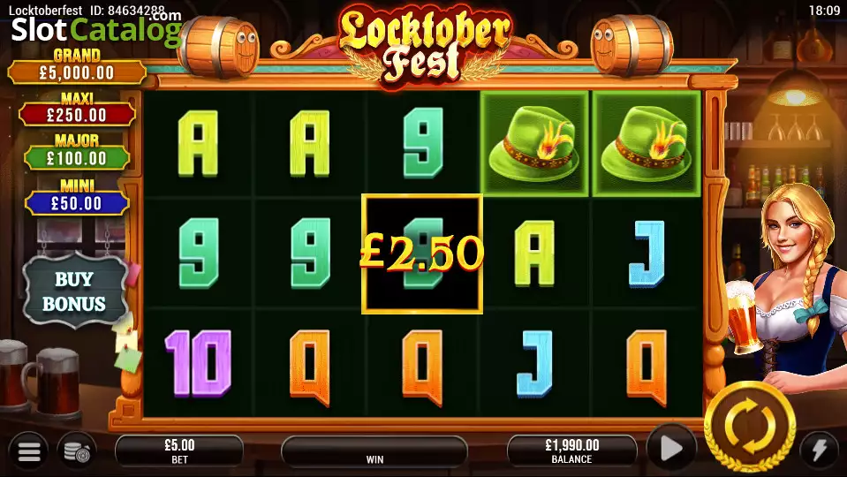Click the Major £100.00 jackpot banner
The width and height of the screenshot is (847, 477).
[77, 152]
